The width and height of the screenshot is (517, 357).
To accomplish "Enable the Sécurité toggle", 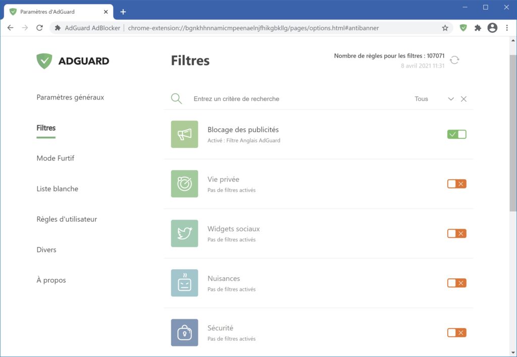I will [456, 333].
